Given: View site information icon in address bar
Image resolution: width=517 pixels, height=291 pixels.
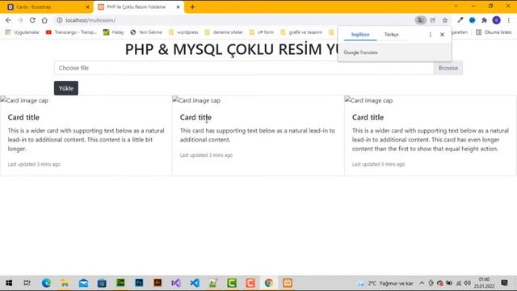Looking at the screenshot, I should 59,20.
